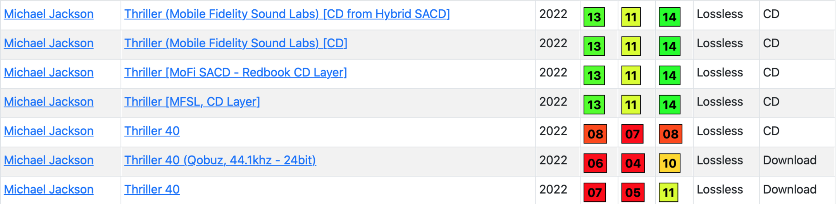Click Lossless in the Thriller 40 CD row
The image size is (837, 204).
click(720, 131)
